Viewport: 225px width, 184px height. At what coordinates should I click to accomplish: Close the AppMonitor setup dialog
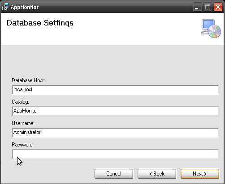click(x=218, y=7)
